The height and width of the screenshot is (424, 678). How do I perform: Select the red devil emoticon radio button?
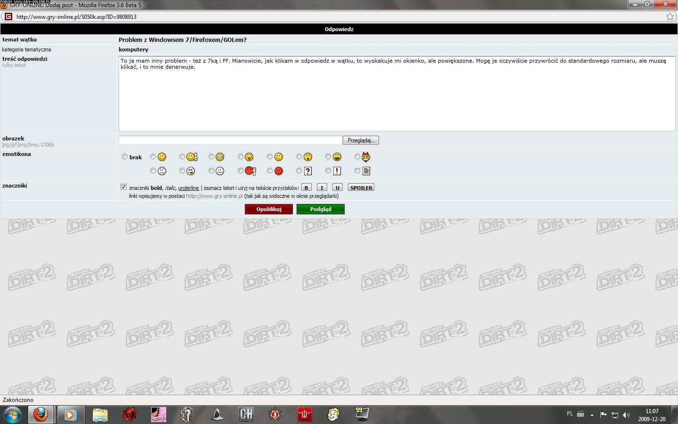(x=357, y=157)
